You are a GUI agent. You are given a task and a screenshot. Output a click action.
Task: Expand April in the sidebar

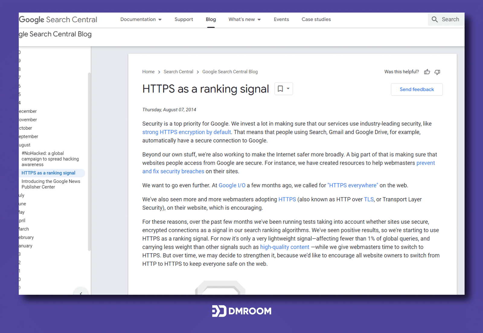coord(22,221)
